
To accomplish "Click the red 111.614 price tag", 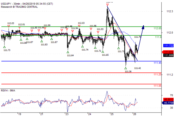I will click(x=168, y=52).
